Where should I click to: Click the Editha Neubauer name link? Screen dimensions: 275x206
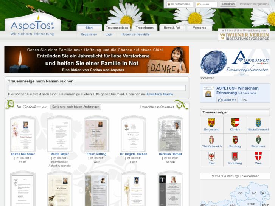23,154
